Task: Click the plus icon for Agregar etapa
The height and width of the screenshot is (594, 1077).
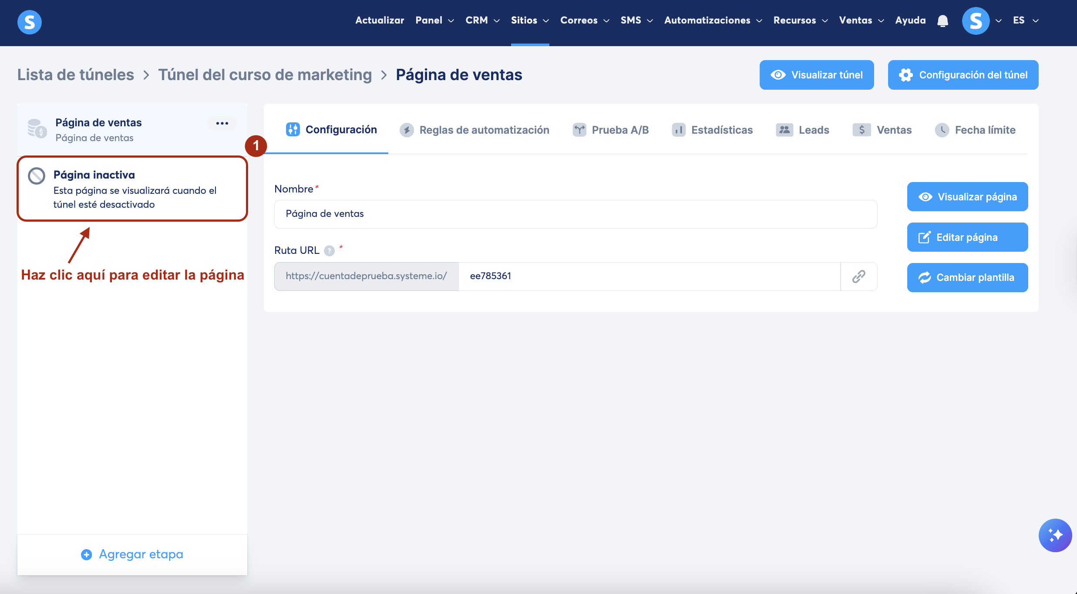Action: [87, 554]
